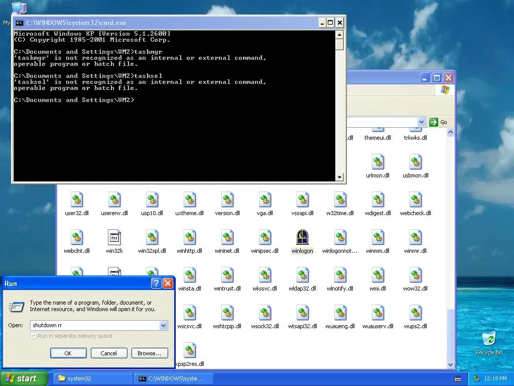
Task: Click Explorer window scrollbar down arrow
Action: 450,364
